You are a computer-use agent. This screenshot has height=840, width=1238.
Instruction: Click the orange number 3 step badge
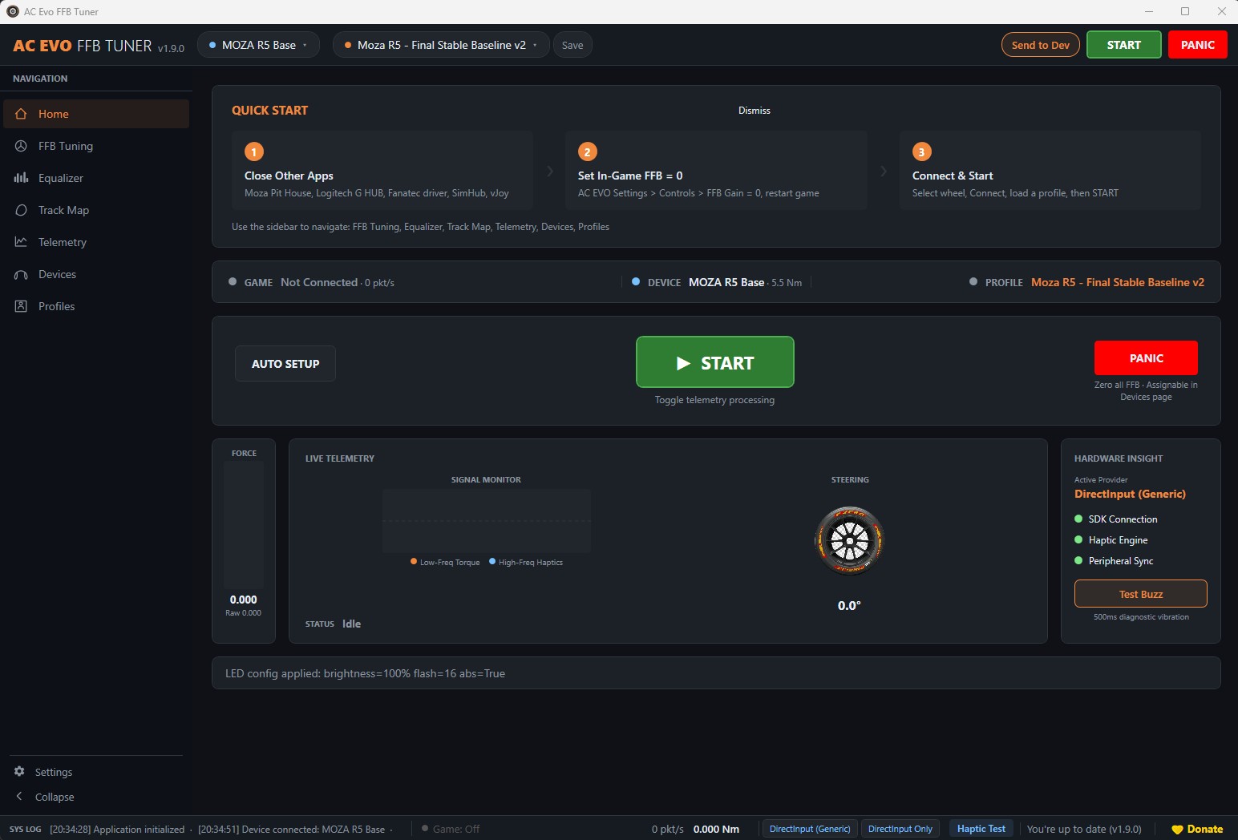922,151
